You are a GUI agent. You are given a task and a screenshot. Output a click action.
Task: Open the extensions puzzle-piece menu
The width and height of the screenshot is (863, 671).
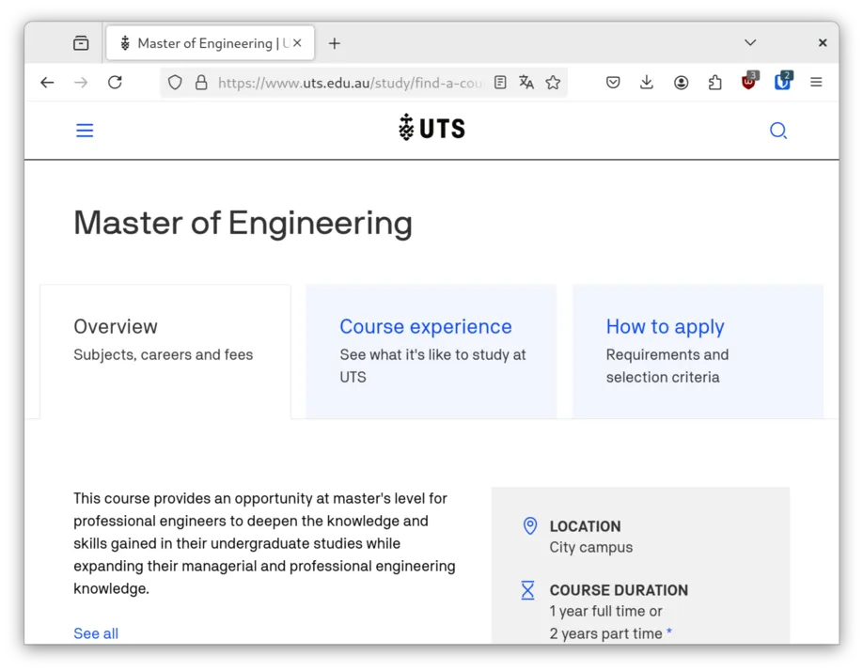coord(715,83)
